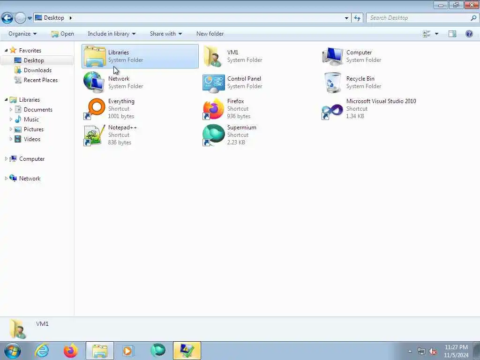Click the muted volume tray icon
This screenshot has width=480, height=360.
[433, 352]
